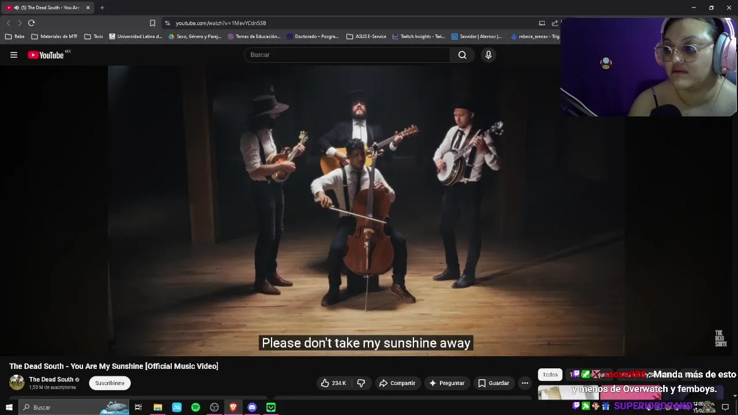Click the Preguntar button
Viewport: 738px width, 415px height.
coord(447,383)
